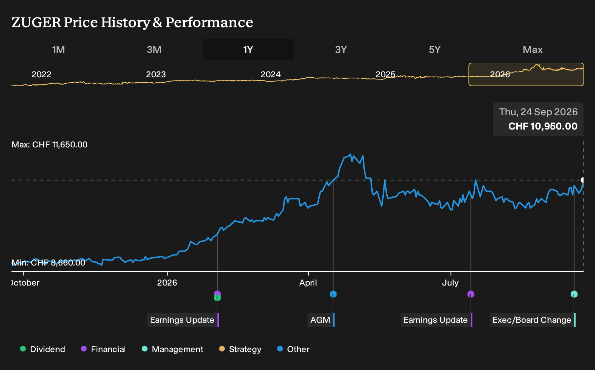Toggle the Strategy legend filter

240,349
